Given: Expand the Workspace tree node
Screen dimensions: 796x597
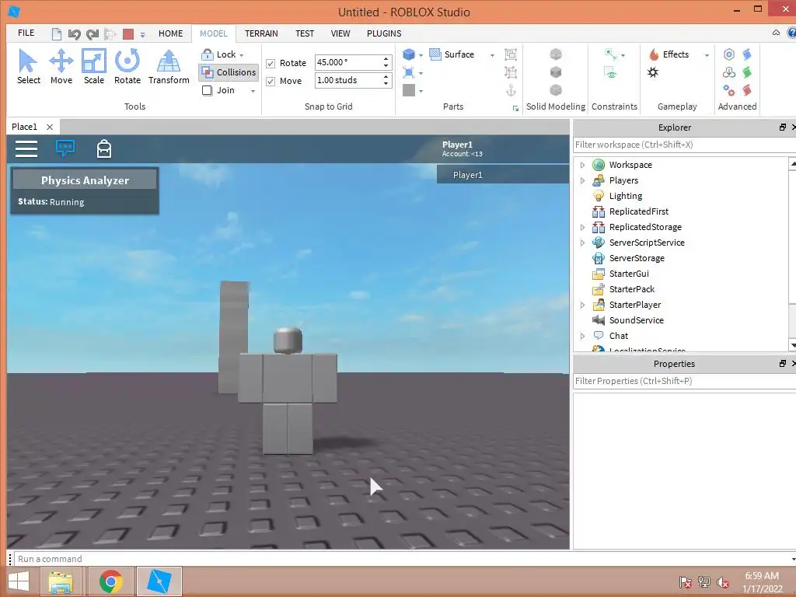Looking at the screenshot, I should (x=583, y=165).
